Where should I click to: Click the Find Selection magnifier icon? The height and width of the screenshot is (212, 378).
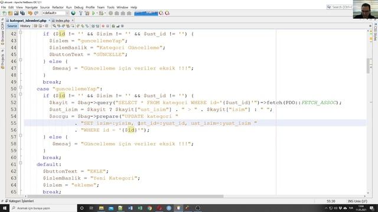click(54, 26)
